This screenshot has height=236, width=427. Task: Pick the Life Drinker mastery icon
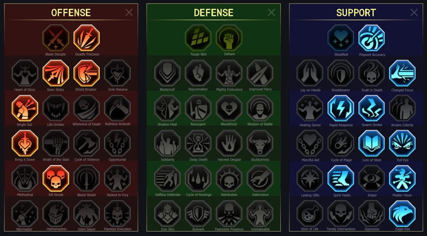56,108
